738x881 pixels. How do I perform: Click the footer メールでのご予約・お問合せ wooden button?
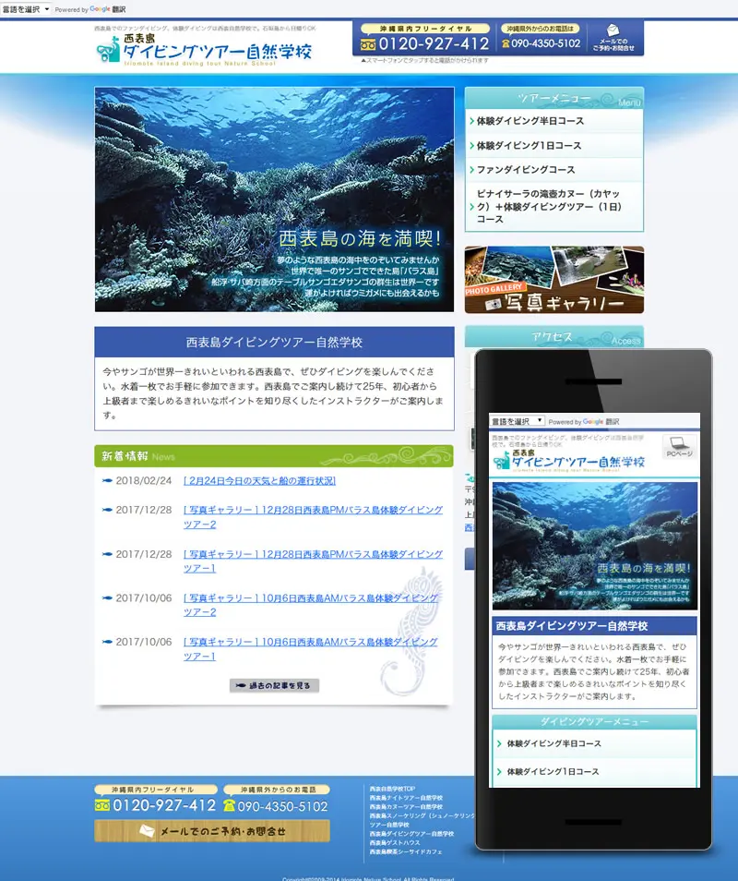pos(212,830)
